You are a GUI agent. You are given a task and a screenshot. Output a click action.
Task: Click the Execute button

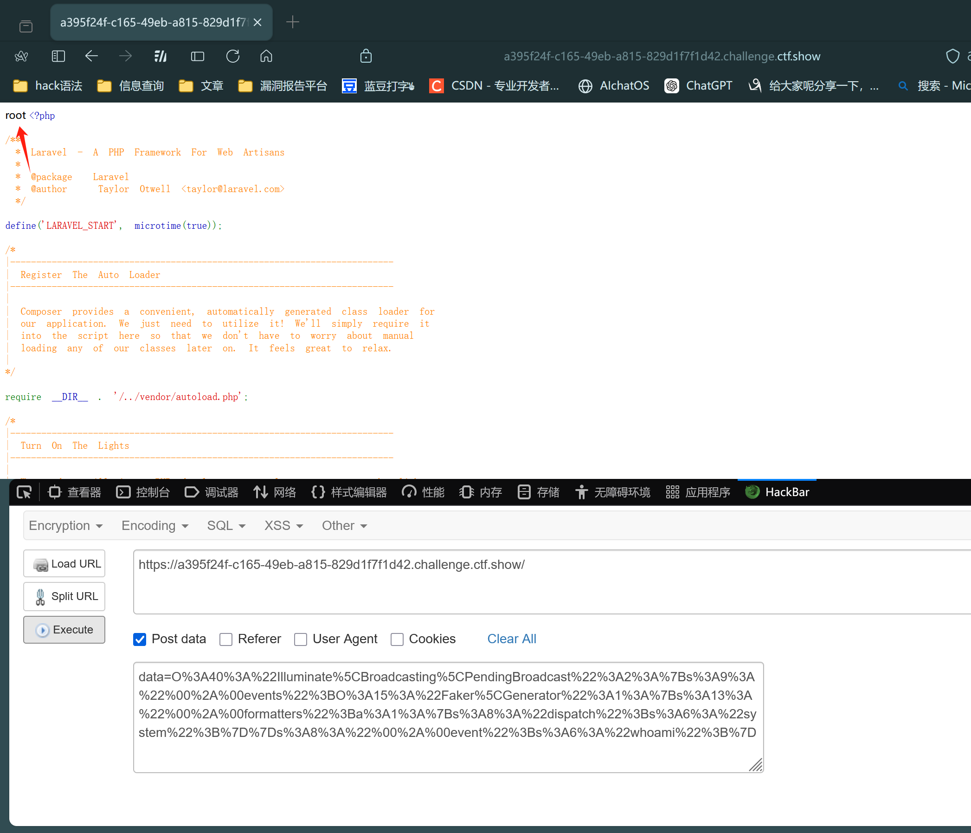(x=64, y=630)
